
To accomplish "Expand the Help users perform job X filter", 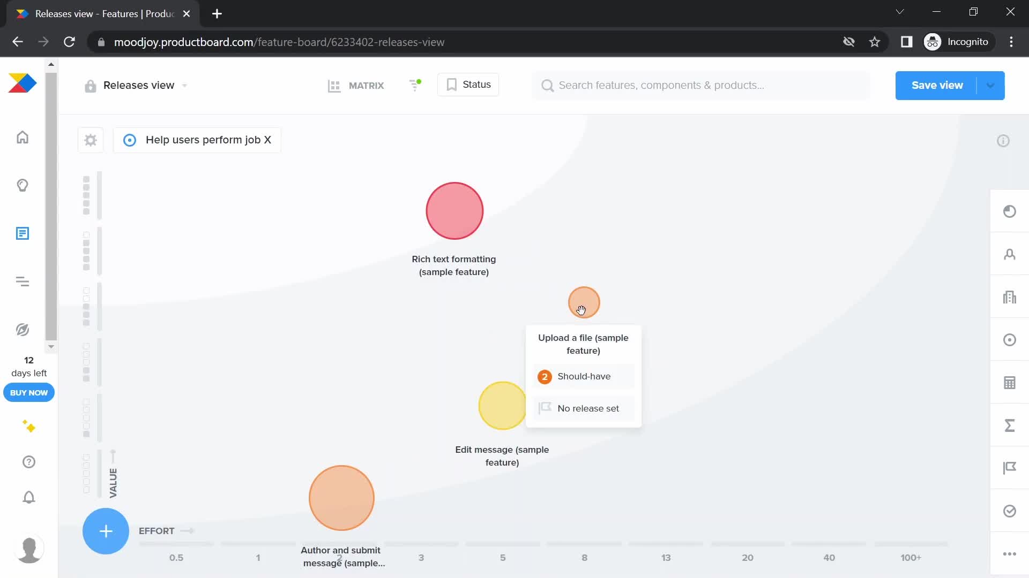I will (199, 140).
